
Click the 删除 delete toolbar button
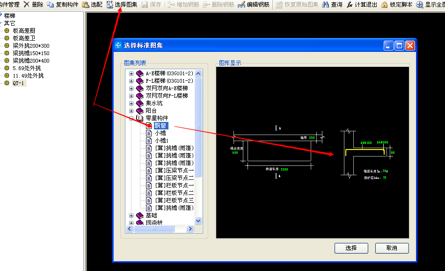click(34, 5)
